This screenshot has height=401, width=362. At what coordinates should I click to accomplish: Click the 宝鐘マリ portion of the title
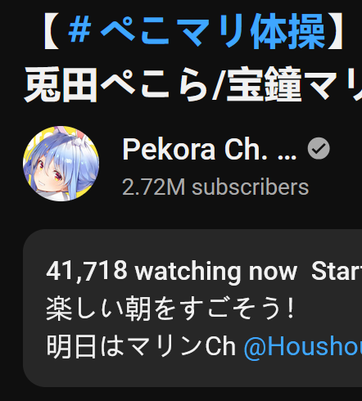click(x=294, y=84)
